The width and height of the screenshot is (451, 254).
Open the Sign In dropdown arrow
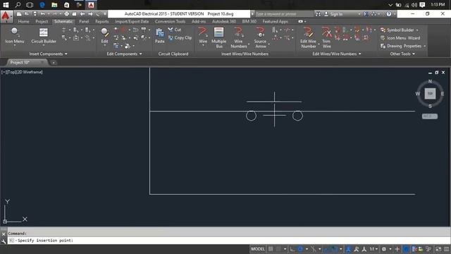pyautogui.click(x=359, y=14)
